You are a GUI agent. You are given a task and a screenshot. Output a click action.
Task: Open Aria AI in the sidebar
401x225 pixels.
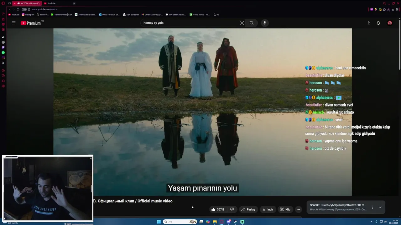(x=3, y=37)
